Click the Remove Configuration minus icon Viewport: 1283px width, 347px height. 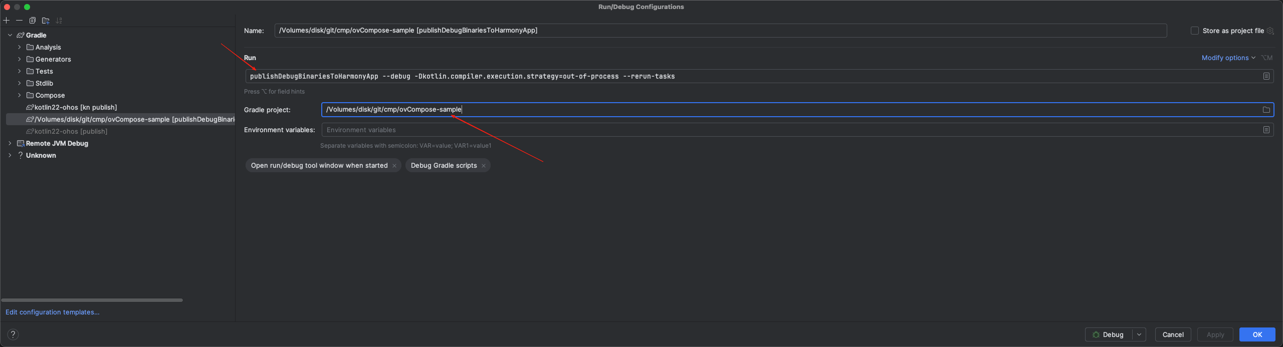click(19, 21)
